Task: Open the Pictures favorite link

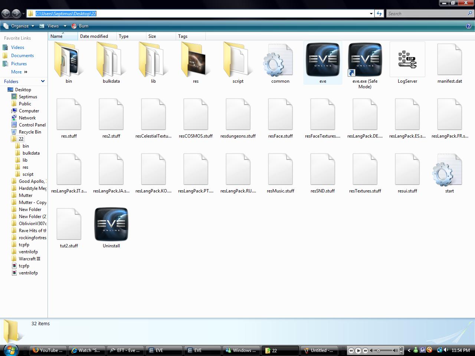Action: 19,64
